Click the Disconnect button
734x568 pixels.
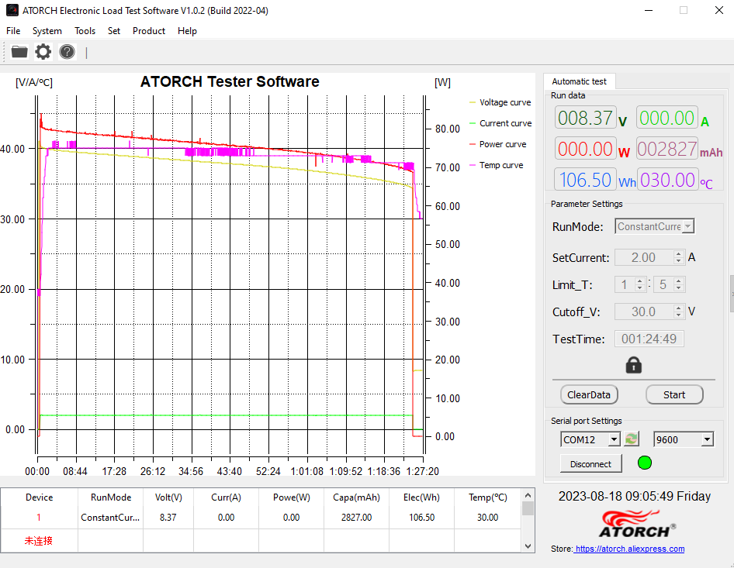(590, 464)
